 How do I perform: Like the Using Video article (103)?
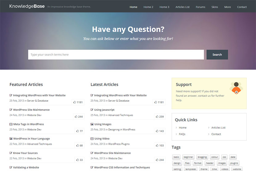[160, 145]
